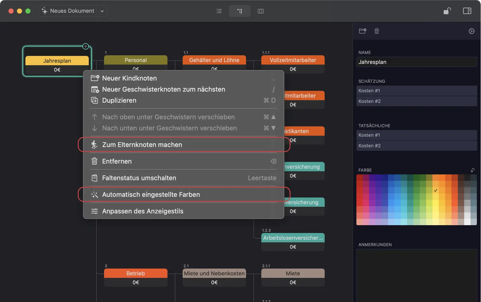Choose Duplizieren in the context menu
This screenshot has height=302, width=481.
119,100
